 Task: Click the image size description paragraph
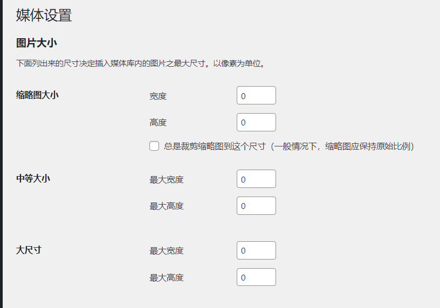140,64
